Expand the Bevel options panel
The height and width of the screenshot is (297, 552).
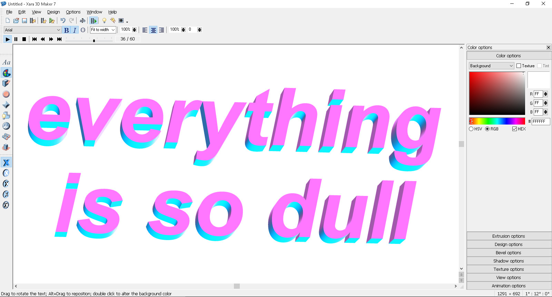(x=508, y=253)
